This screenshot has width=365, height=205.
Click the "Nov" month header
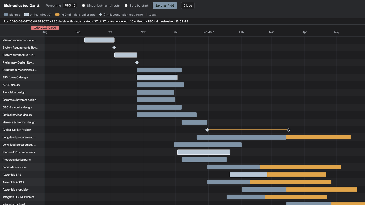(143, 32)
